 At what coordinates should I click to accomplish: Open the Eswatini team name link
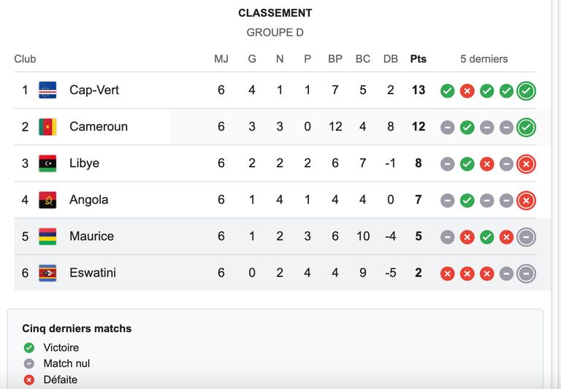[93, 273]
